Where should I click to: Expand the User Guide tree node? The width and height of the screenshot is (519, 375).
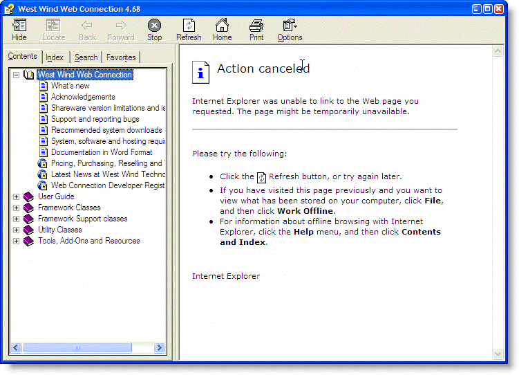(17, 196)
